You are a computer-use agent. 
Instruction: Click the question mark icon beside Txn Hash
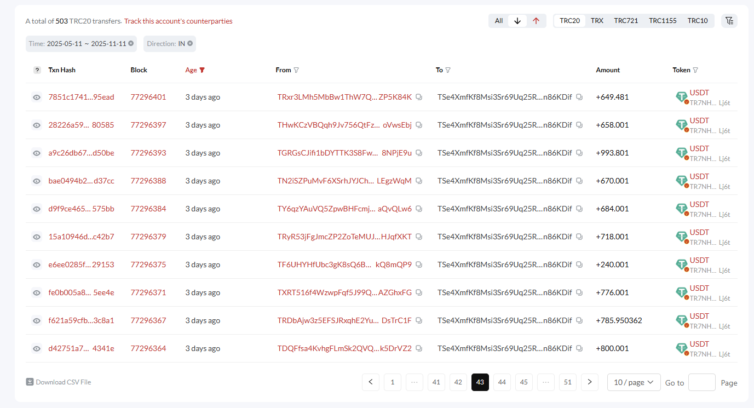[37, 70]
